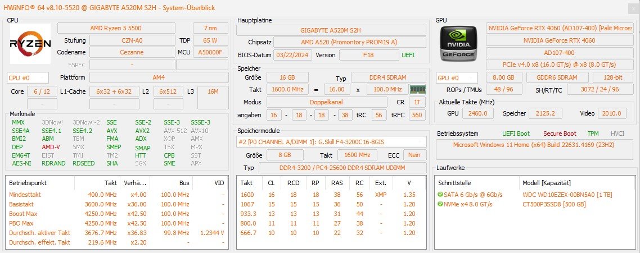
Task: Click the AMD Ryzen logo image
Action: (x=30, y=43)
